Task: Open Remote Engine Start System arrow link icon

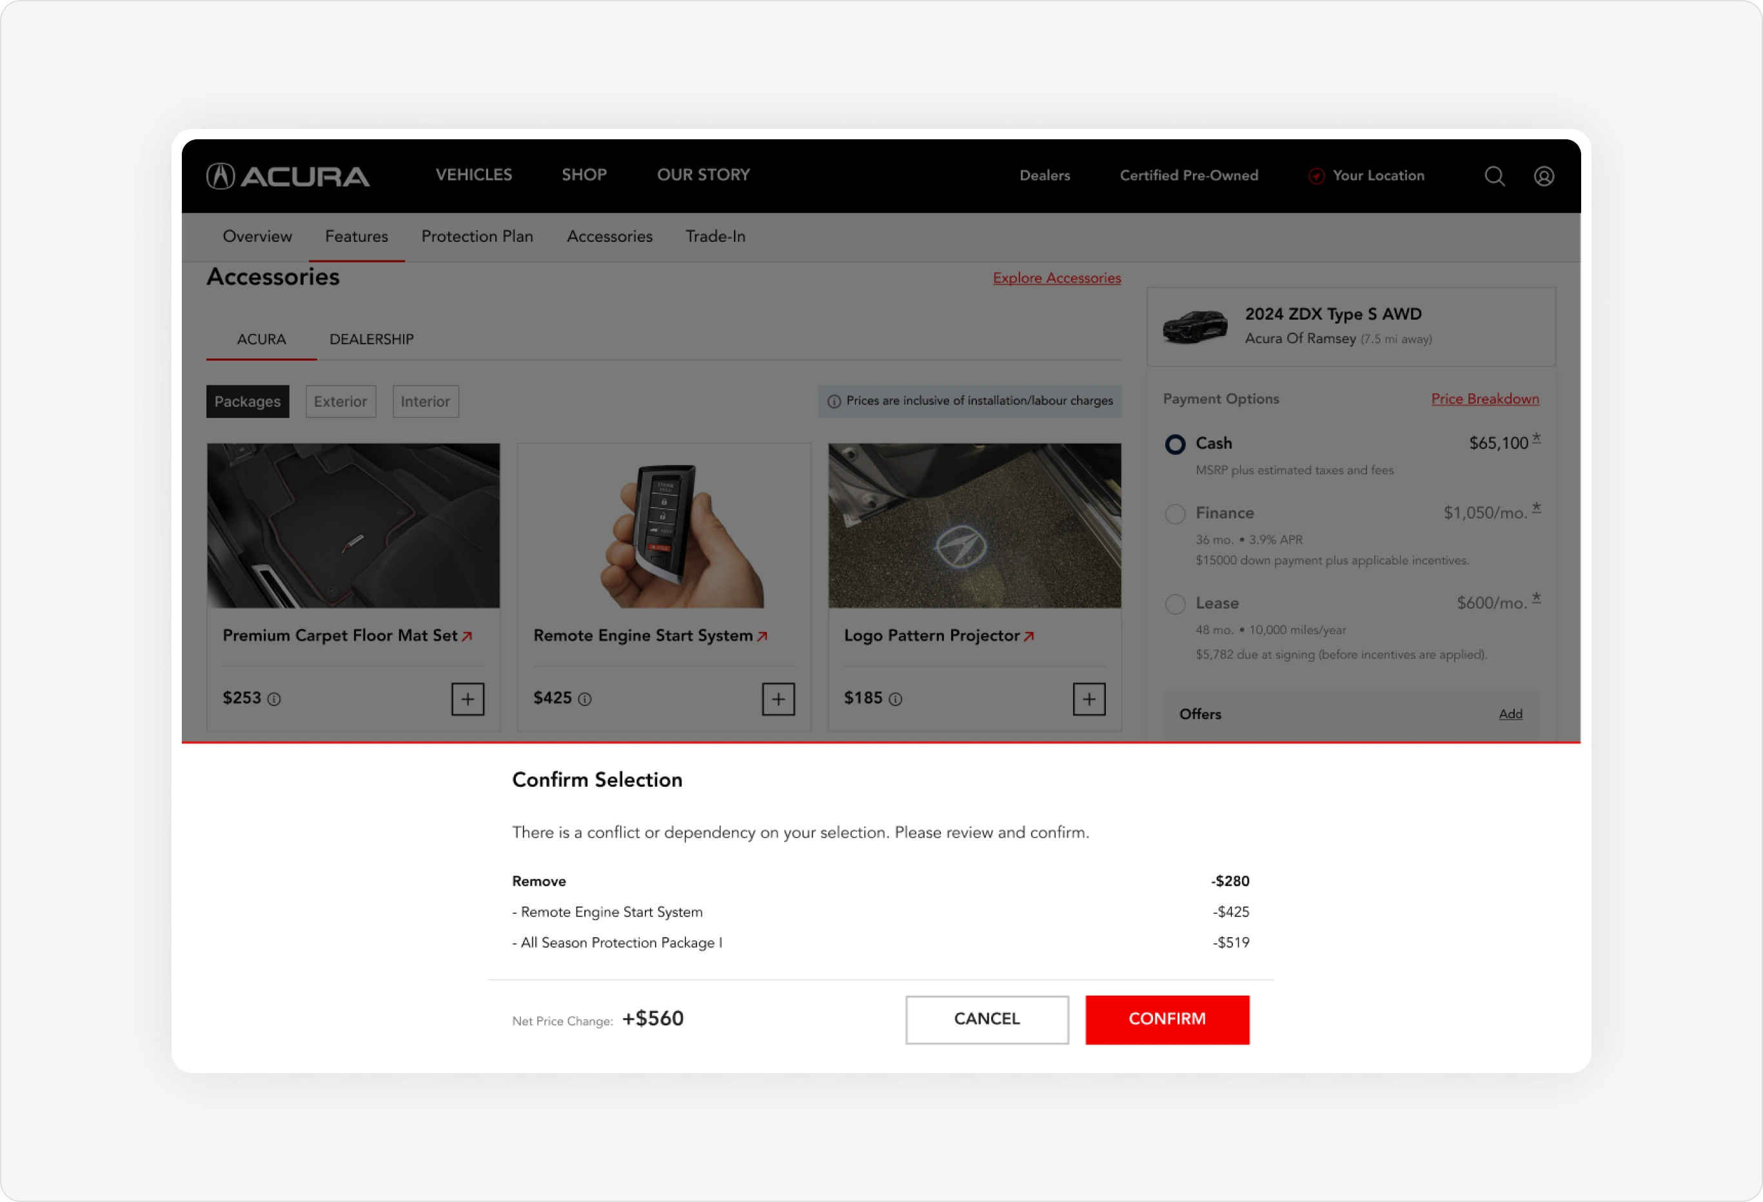Action: click(x=762, y=636)
